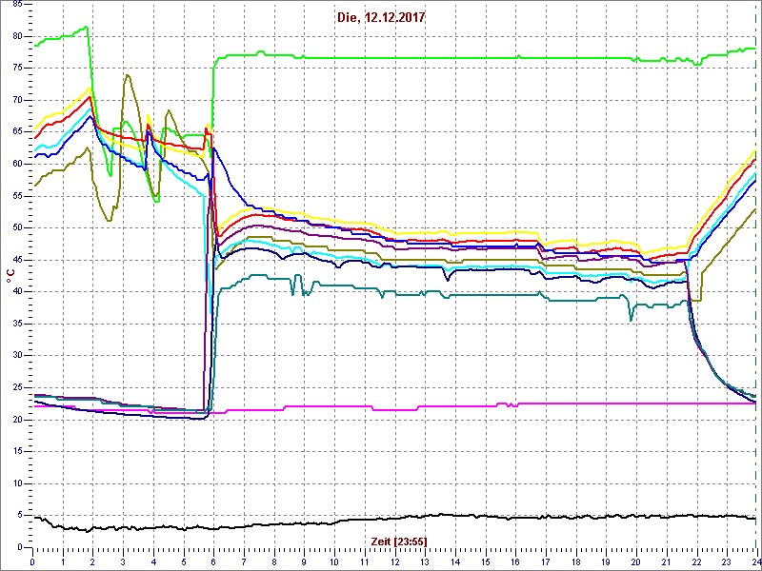Click the green dashed time cursor line
The width and height of the screenshot is (762, 571).
tap(754, 276)
